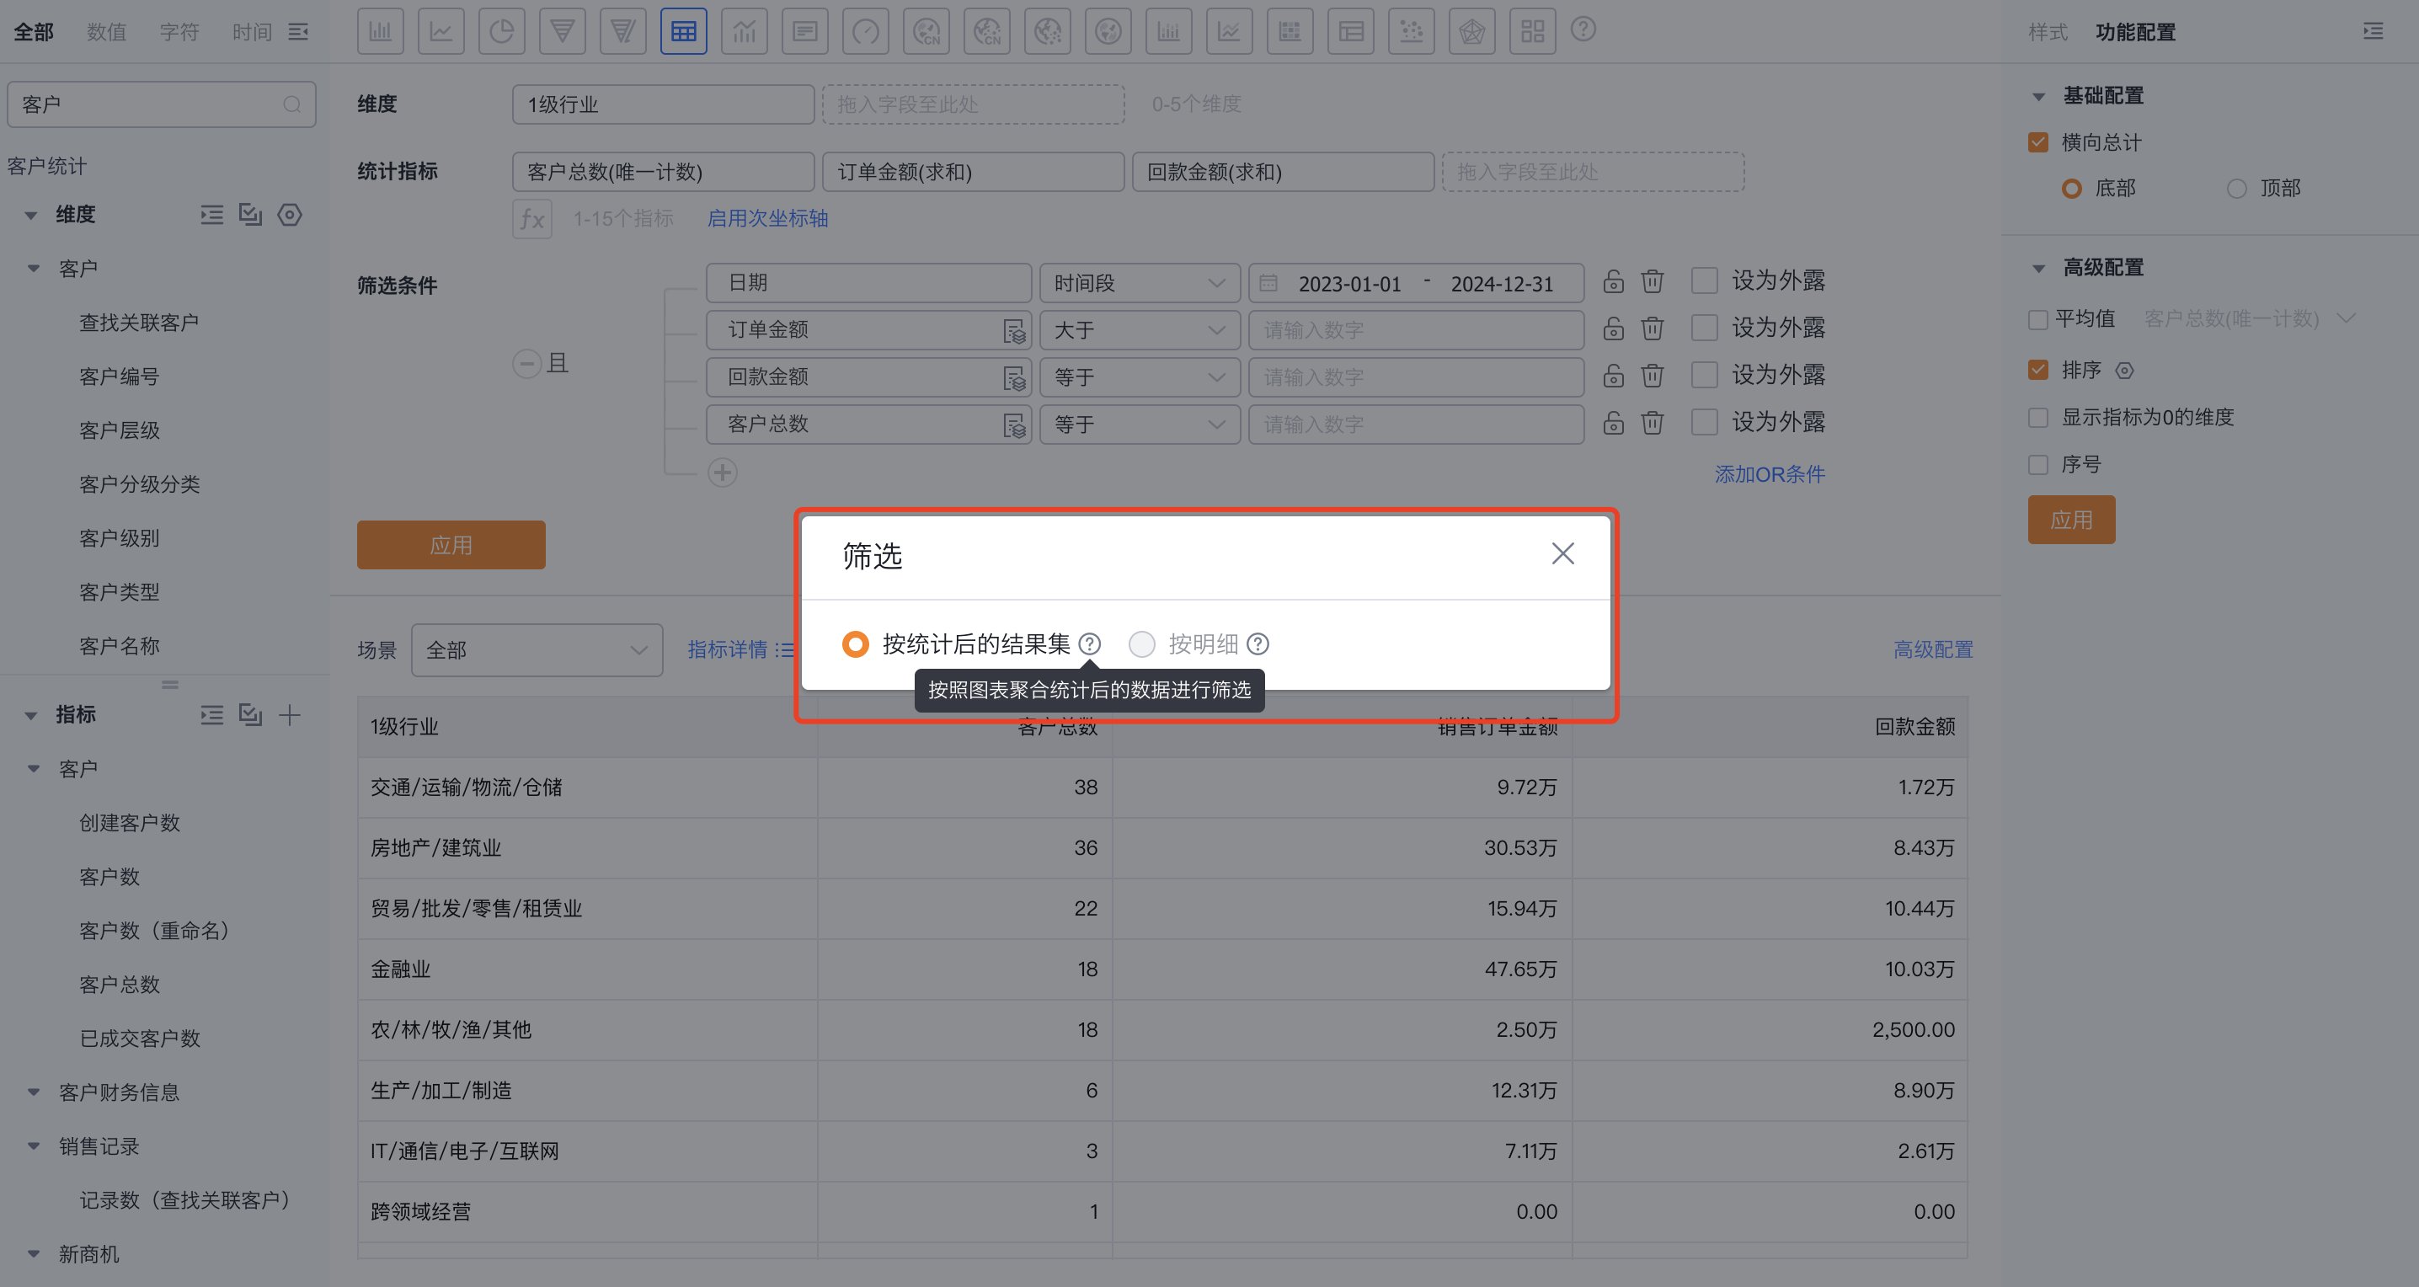Viewport: 2419px width, 1287px height.
Task: Delete the 日期 filter condition with trash icon
Action: 1652,280
